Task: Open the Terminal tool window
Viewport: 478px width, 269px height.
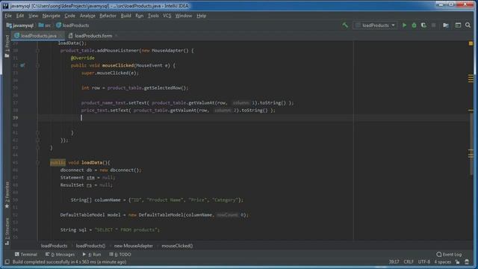Action: tap(26, 254)
